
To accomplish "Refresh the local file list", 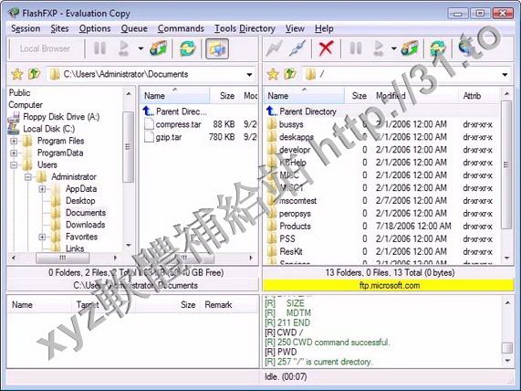I will (x=187, y=48).
